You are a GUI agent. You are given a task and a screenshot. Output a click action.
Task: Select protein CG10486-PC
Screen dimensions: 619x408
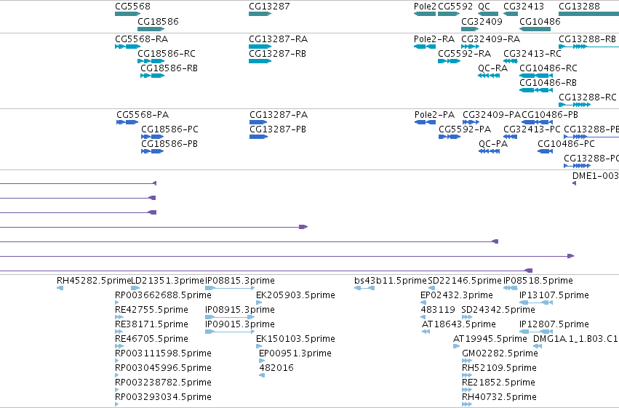(x=566, y=145)
